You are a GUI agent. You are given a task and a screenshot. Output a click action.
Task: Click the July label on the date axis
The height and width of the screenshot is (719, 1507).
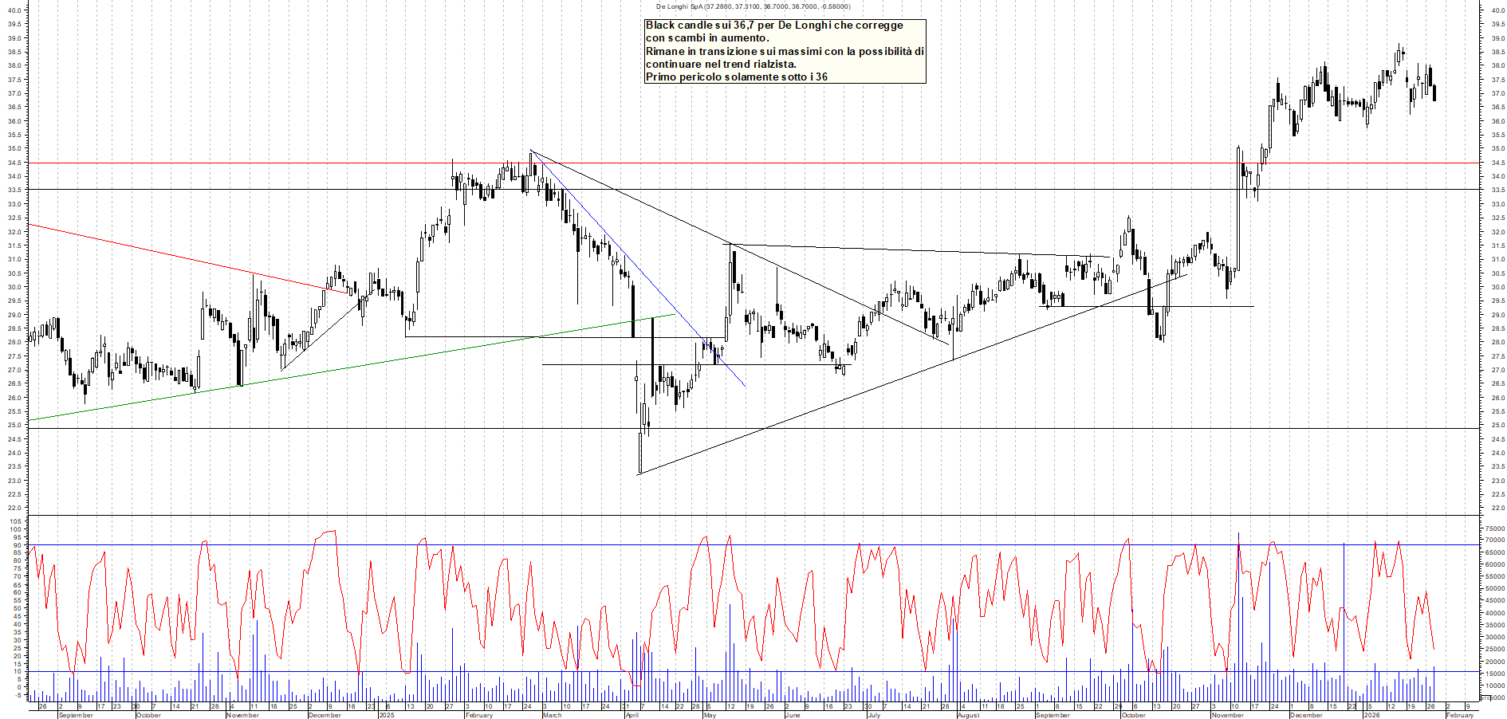pyautogui.click(x=874, y=715)
